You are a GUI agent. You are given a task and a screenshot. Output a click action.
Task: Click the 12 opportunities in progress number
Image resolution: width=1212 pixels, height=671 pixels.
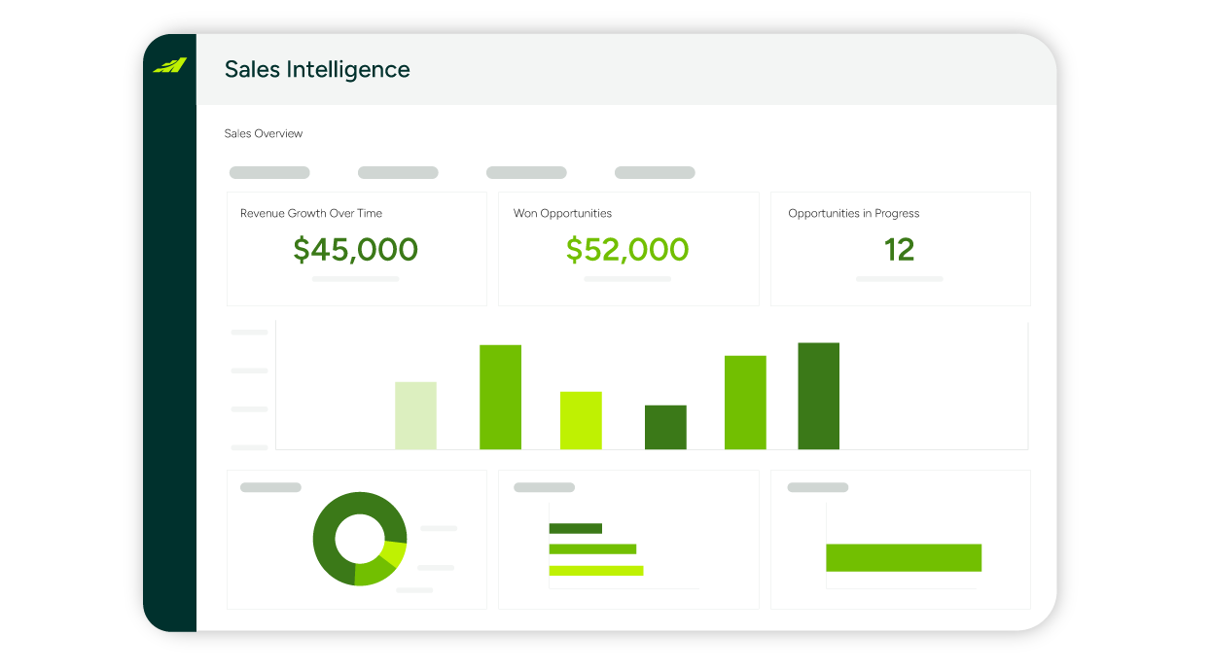(x=899, y=250)
